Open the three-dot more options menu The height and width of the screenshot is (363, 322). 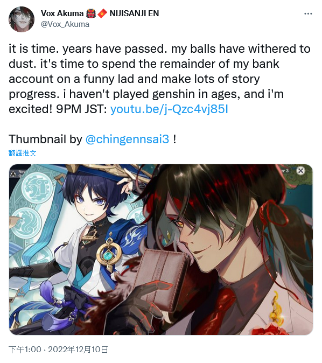click(308, 14)
